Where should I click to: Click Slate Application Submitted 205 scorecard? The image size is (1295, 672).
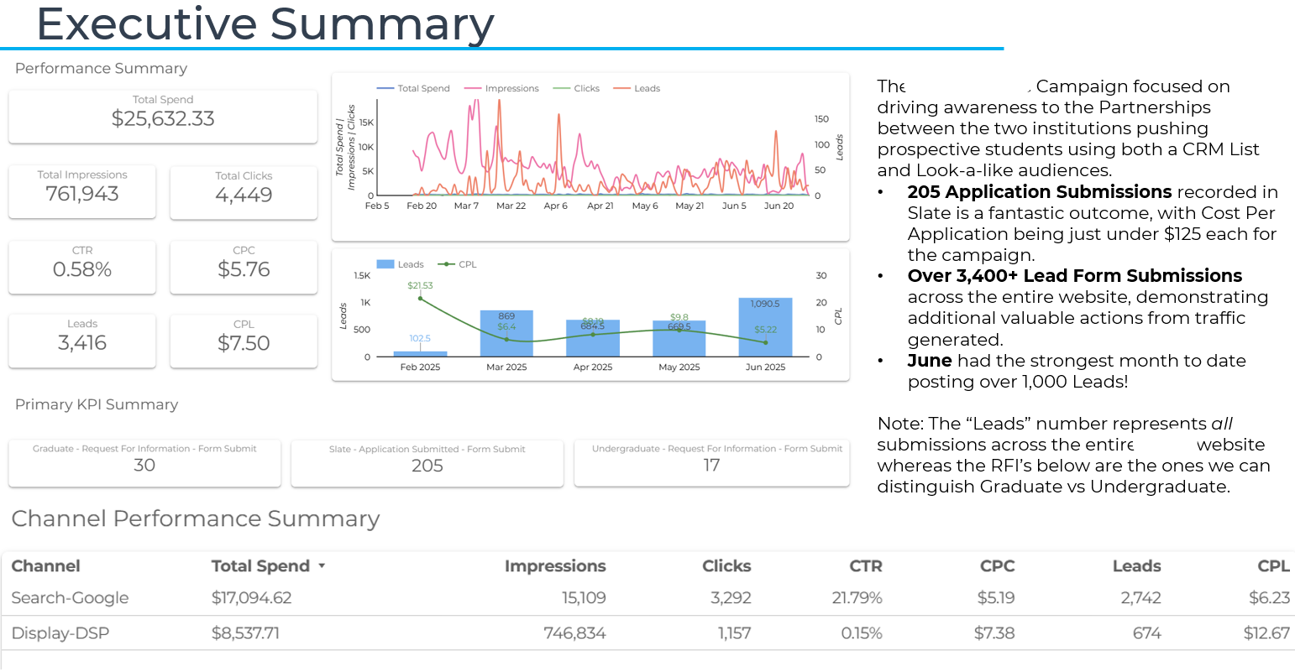point(427,463)
